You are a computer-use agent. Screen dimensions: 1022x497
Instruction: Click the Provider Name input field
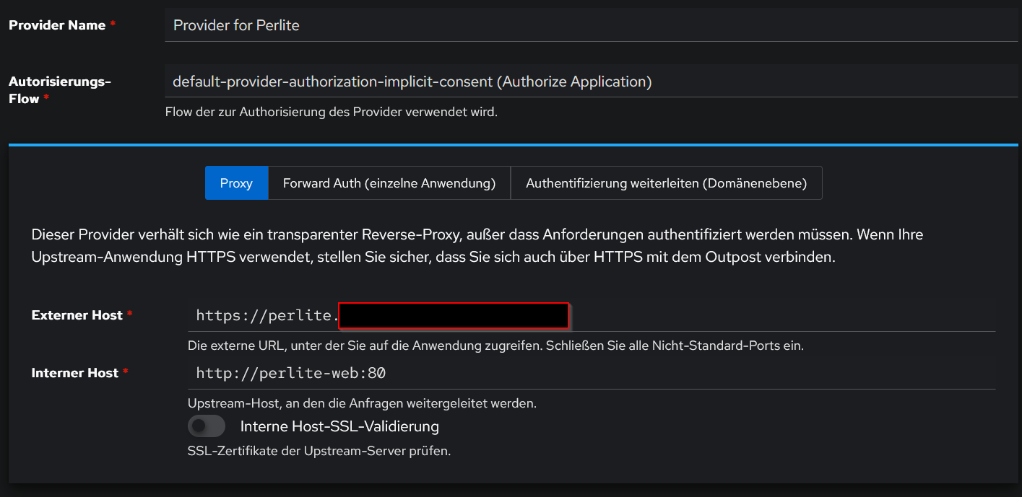[x=591, y=25]
